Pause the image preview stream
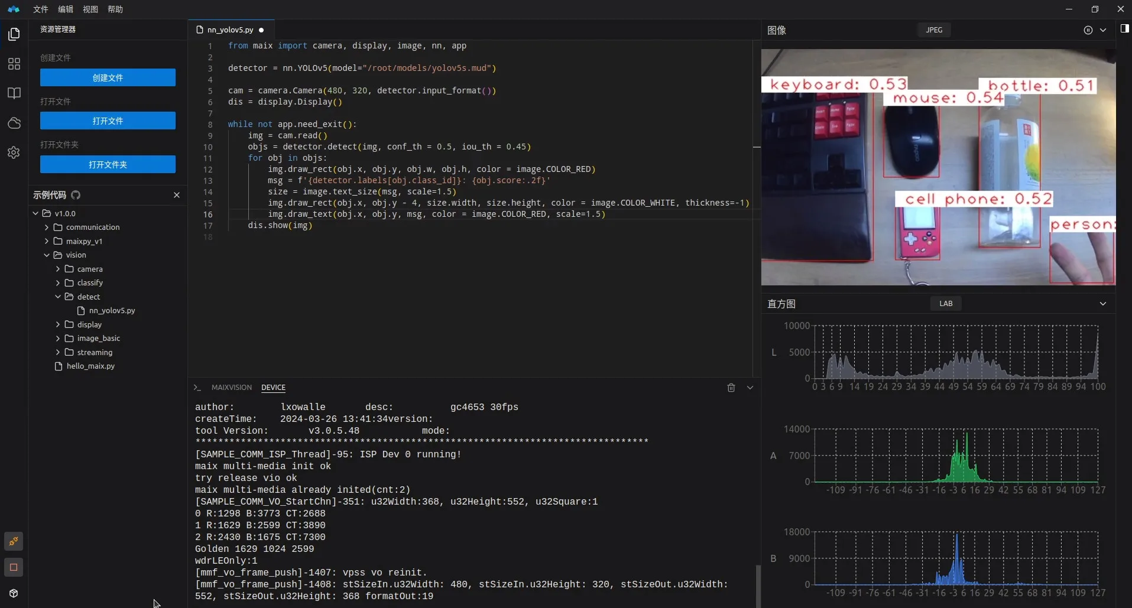 tap(1088, 30)
